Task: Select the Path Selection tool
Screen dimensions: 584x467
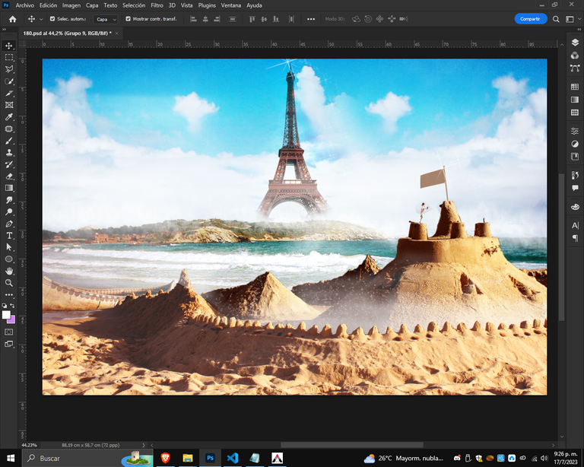Action: coord(9,247)
